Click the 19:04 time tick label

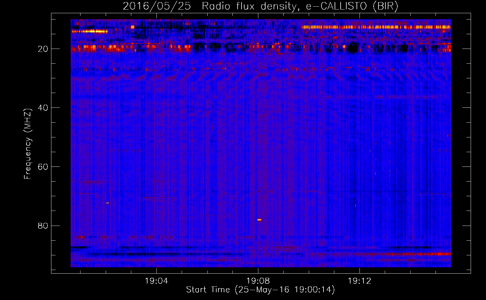(156, 281)
